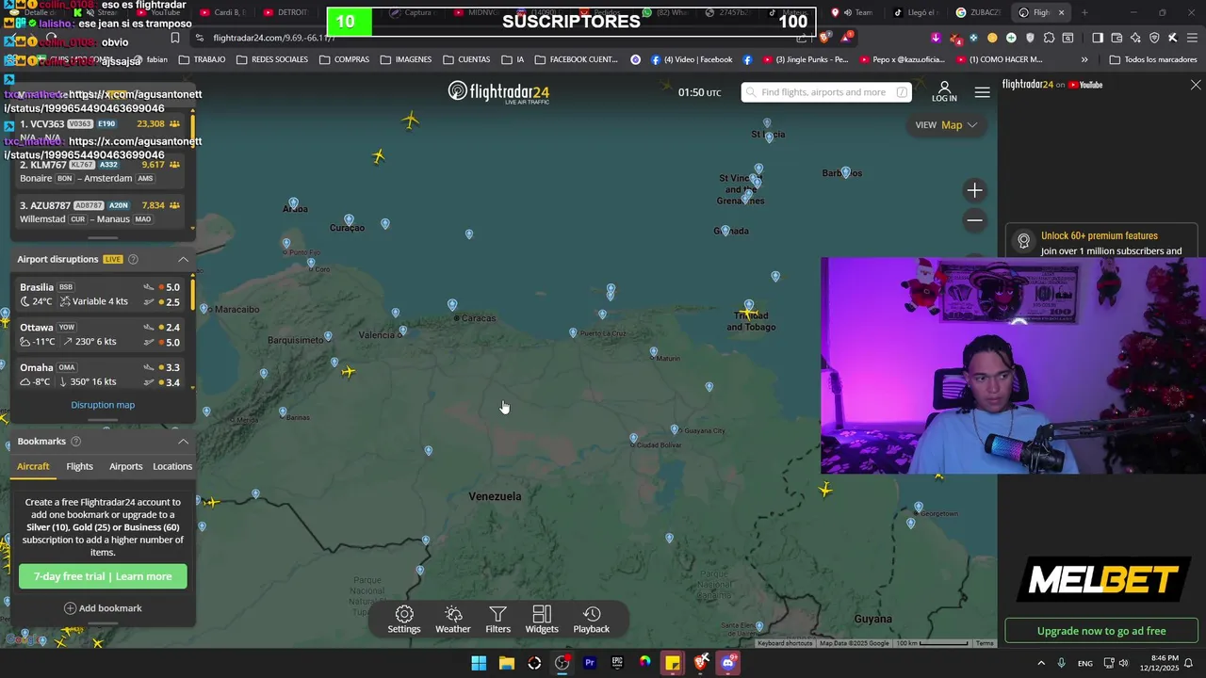This screenshot has height=678, width=1206.
Task: Select the aircraft over Trinidad and Tobago
Action: [749, 313]
